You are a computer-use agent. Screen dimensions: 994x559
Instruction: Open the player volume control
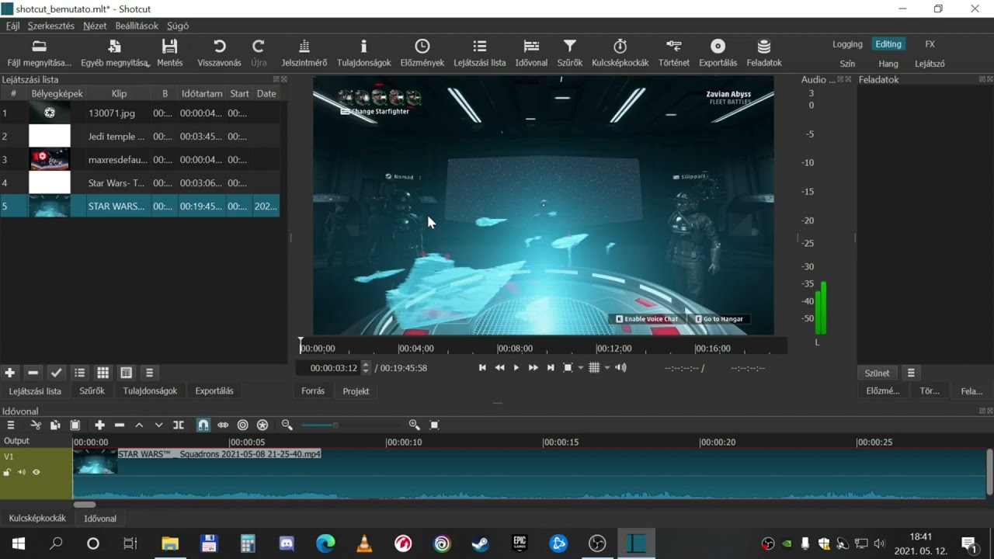[x=620, y=367]
